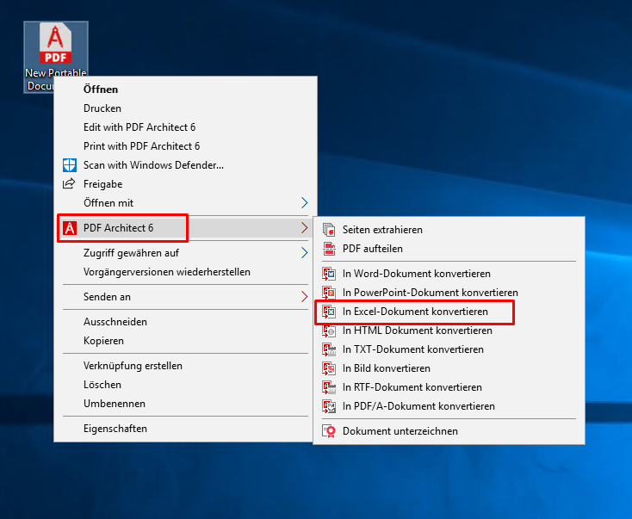
Task: Expand the Öffnen mit submenu arrow
Action: [304, 202]
